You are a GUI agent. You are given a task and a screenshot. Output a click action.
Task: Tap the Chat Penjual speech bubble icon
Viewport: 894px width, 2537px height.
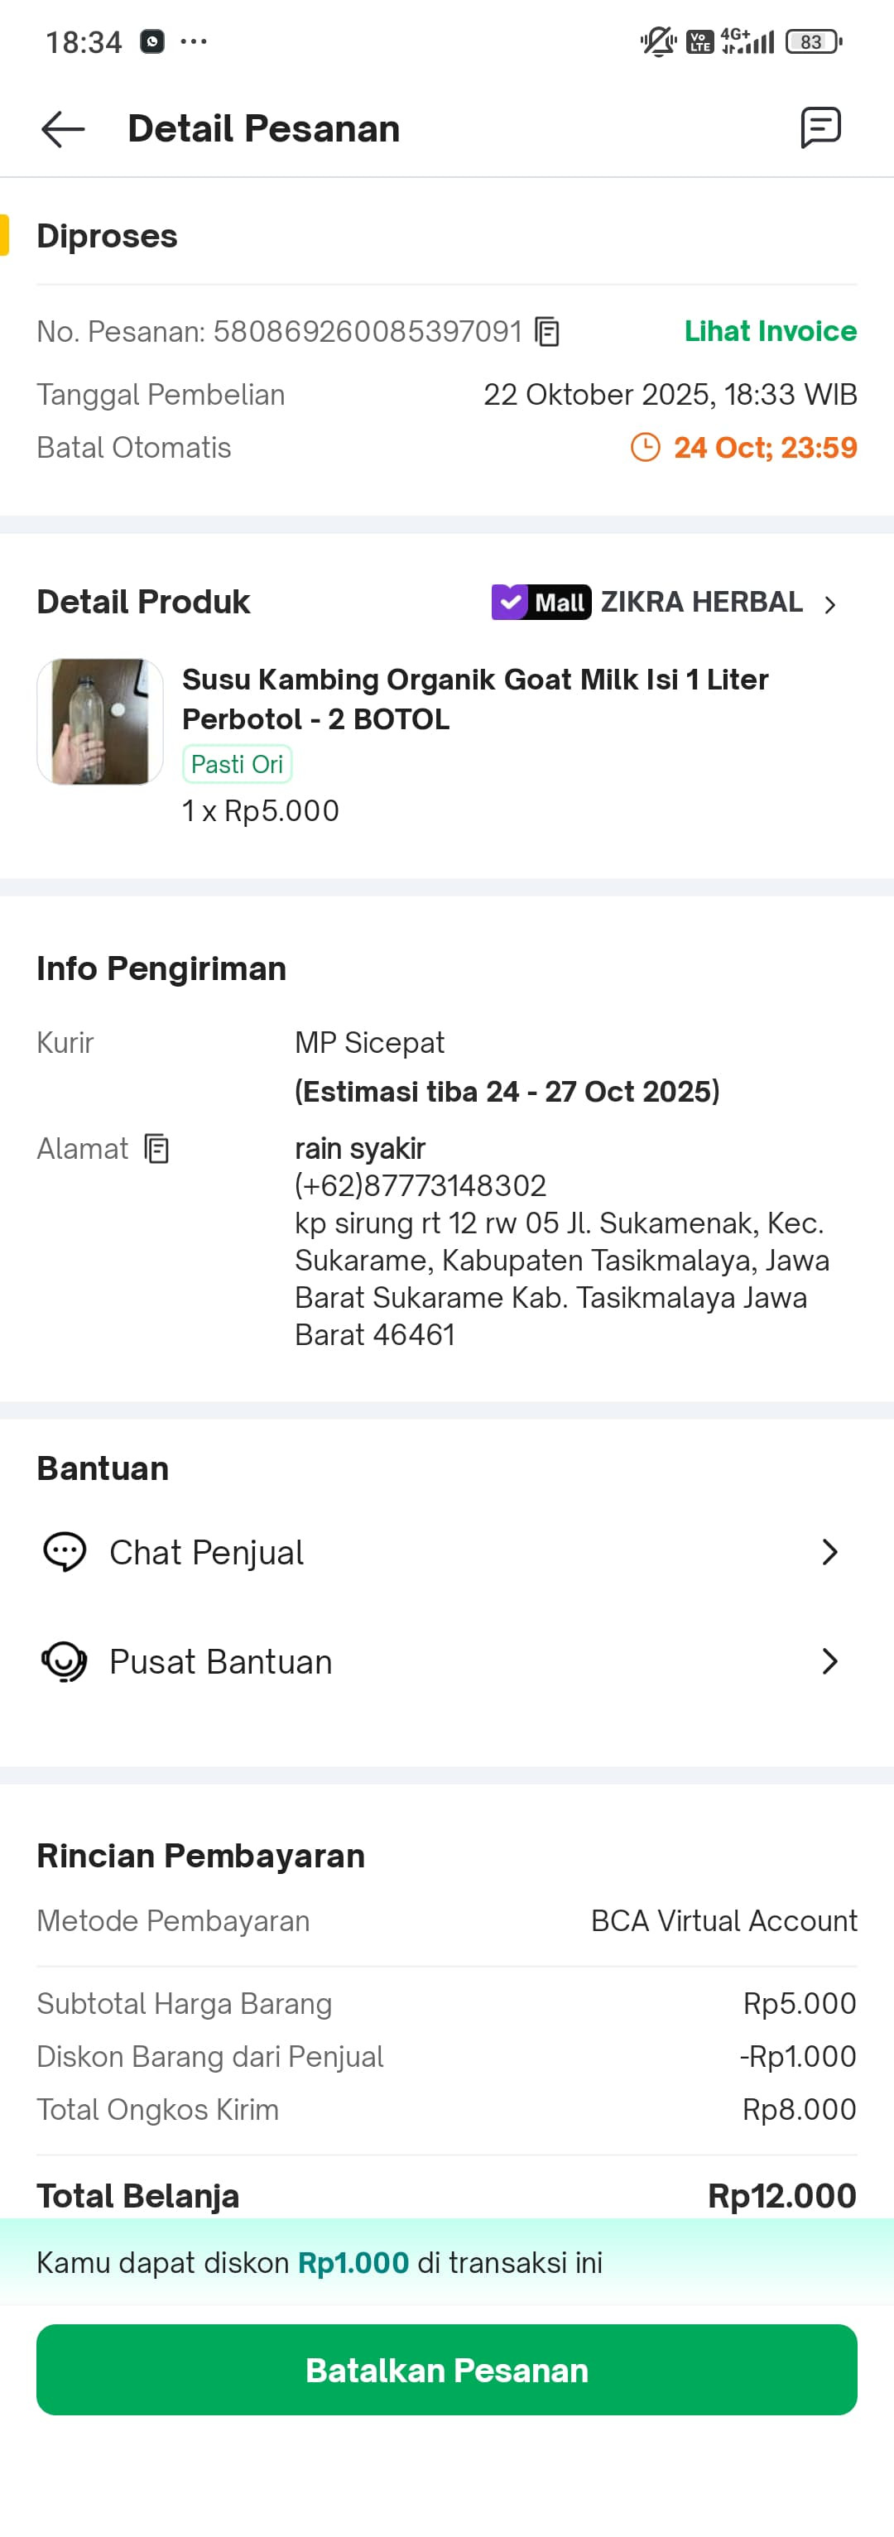65,1552
